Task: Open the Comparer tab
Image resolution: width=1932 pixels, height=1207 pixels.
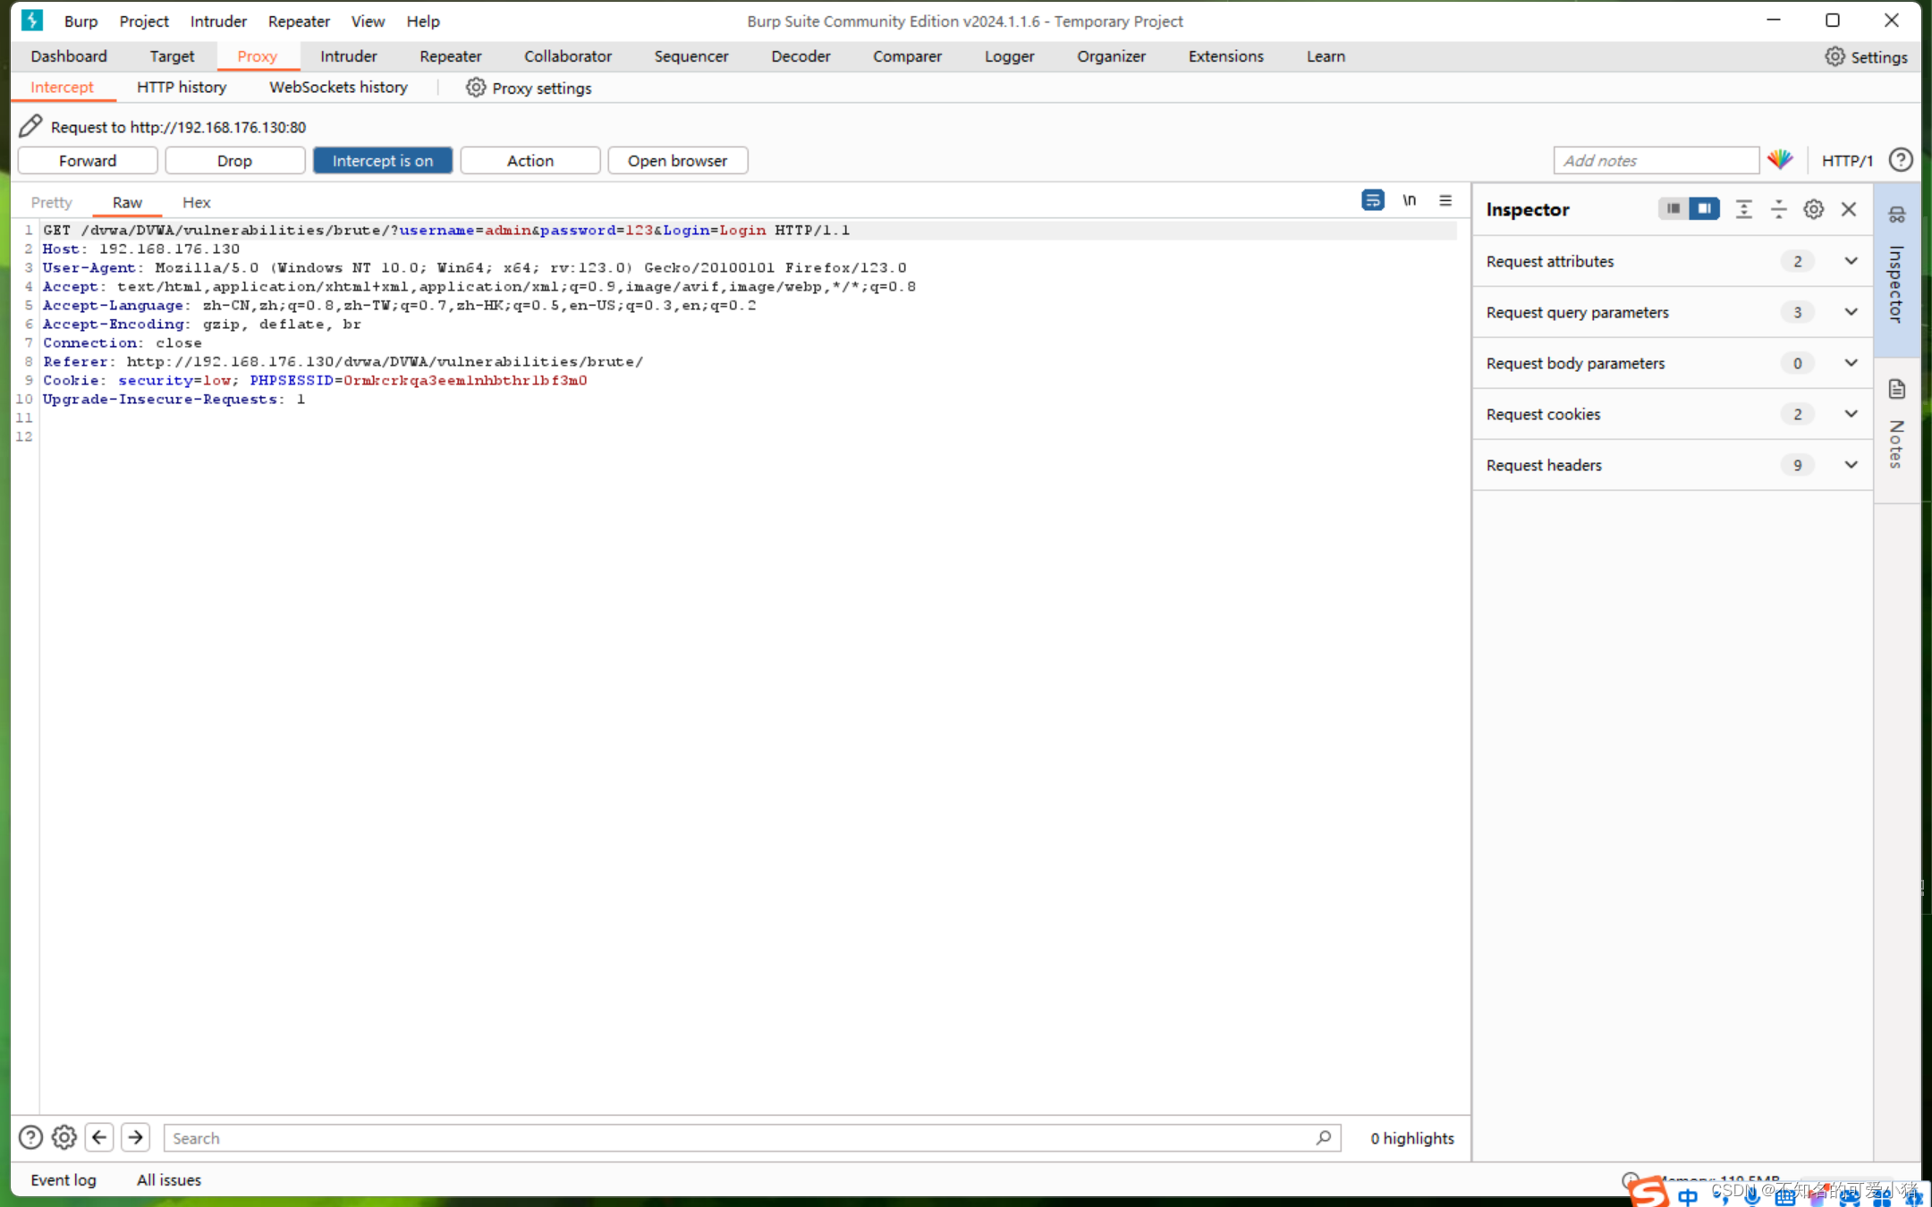Action: point(907,56)
